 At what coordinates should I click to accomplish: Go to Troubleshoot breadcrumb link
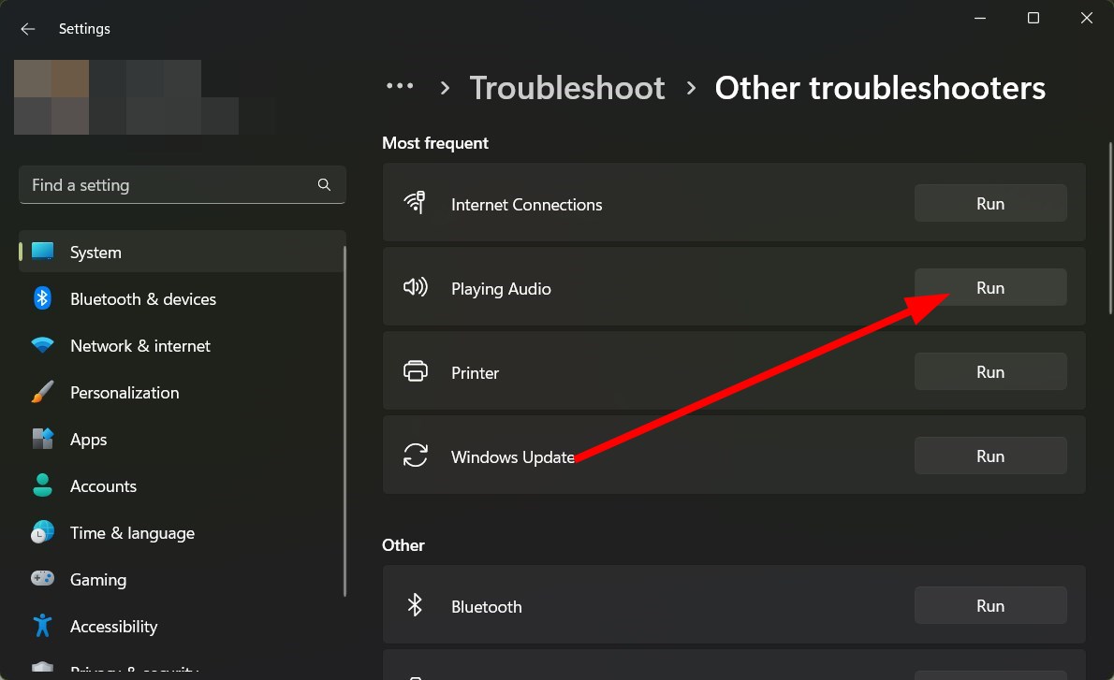tap(567, 88)
